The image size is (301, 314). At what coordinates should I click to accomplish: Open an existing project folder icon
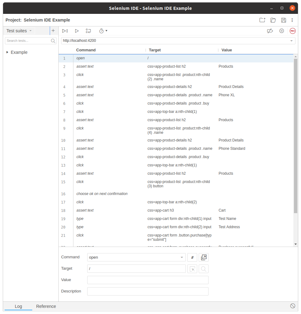tap(273, 20)
